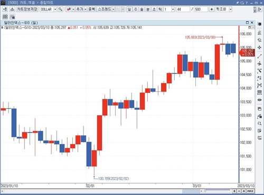The width and height of the screenshot is (264, 195).
Task: Click the 달러인덱스-G10 (일) chart title tab
Action: 21,23
